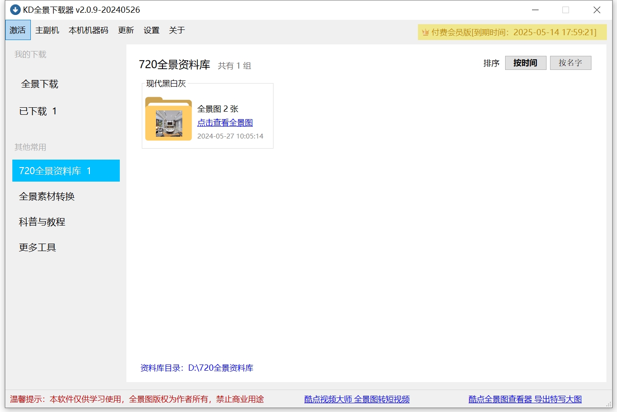Open the 主副机 menu
The image size is (617, 412).
pos(47,30)
